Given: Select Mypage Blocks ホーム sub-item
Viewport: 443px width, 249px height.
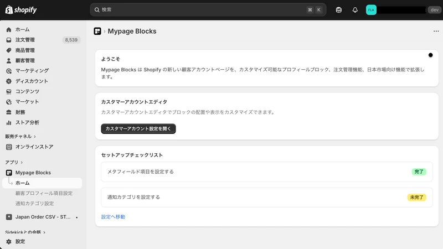Looking at the screenshot, I should [43, 183].
